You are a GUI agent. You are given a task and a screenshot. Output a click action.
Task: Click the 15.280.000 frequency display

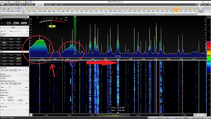[x=14, y=23]
